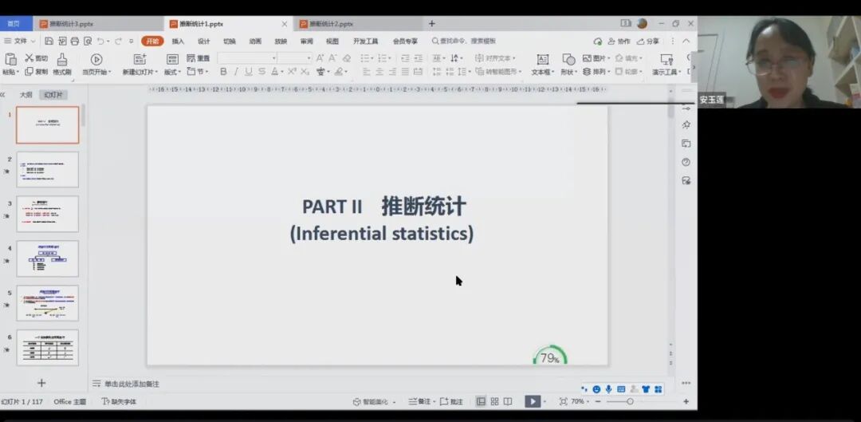Collapse the ribbon with chevron
This screenshot has width=861, height=422.
[686, 41]
